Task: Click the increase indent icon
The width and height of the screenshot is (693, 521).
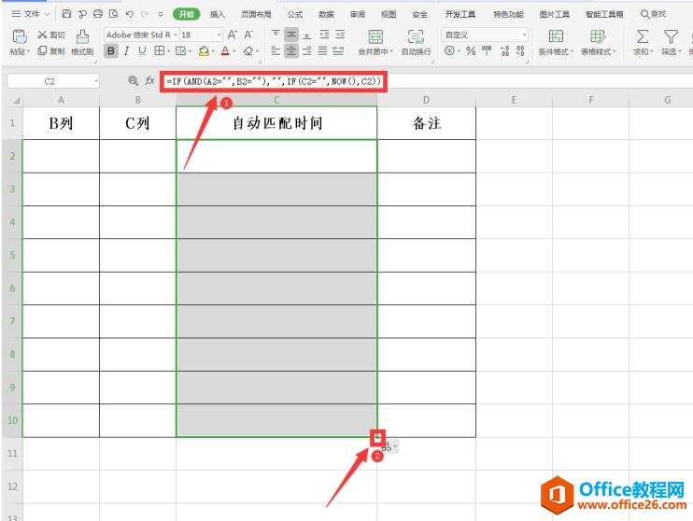Action: (340, 35)
